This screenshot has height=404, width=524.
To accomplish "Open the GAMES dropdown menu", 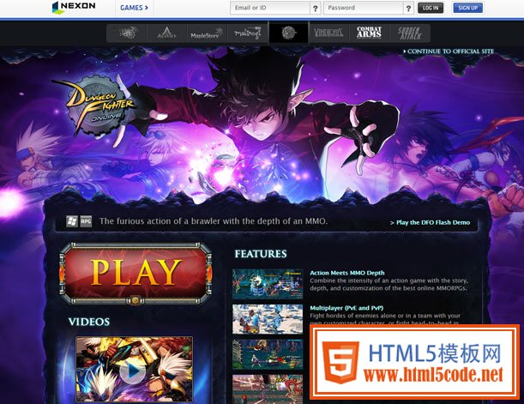I will point(134,8).
